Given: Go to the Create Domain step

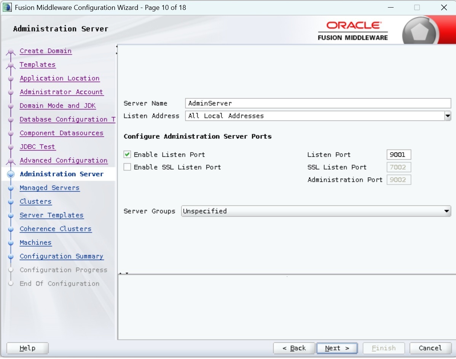Looking at the screenshot, I should (x=46, y=51).
